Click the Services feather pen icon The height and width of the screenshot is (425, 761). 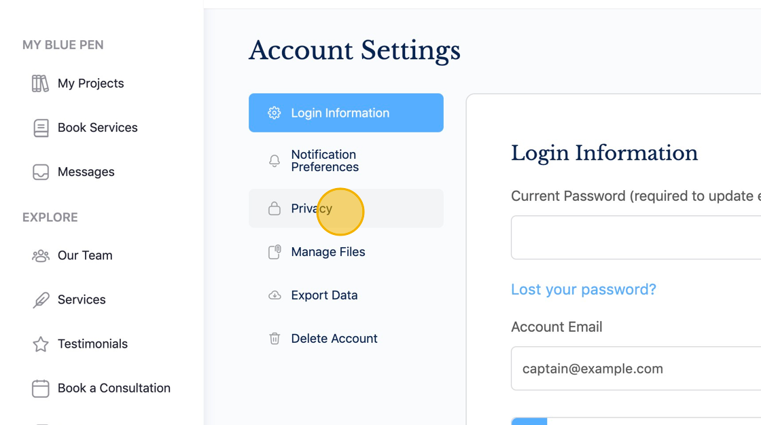[x=41, y=300]
